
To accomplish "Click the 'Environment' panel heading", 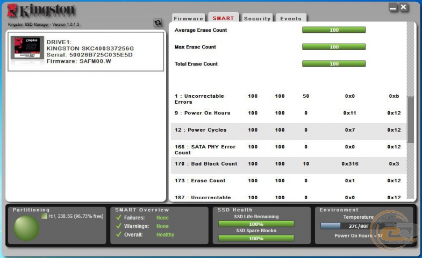I will pyautogui.click(x=339, y=210).
